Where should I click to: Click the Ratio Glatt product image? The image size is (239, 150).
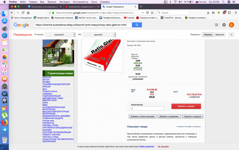(102, 55)
